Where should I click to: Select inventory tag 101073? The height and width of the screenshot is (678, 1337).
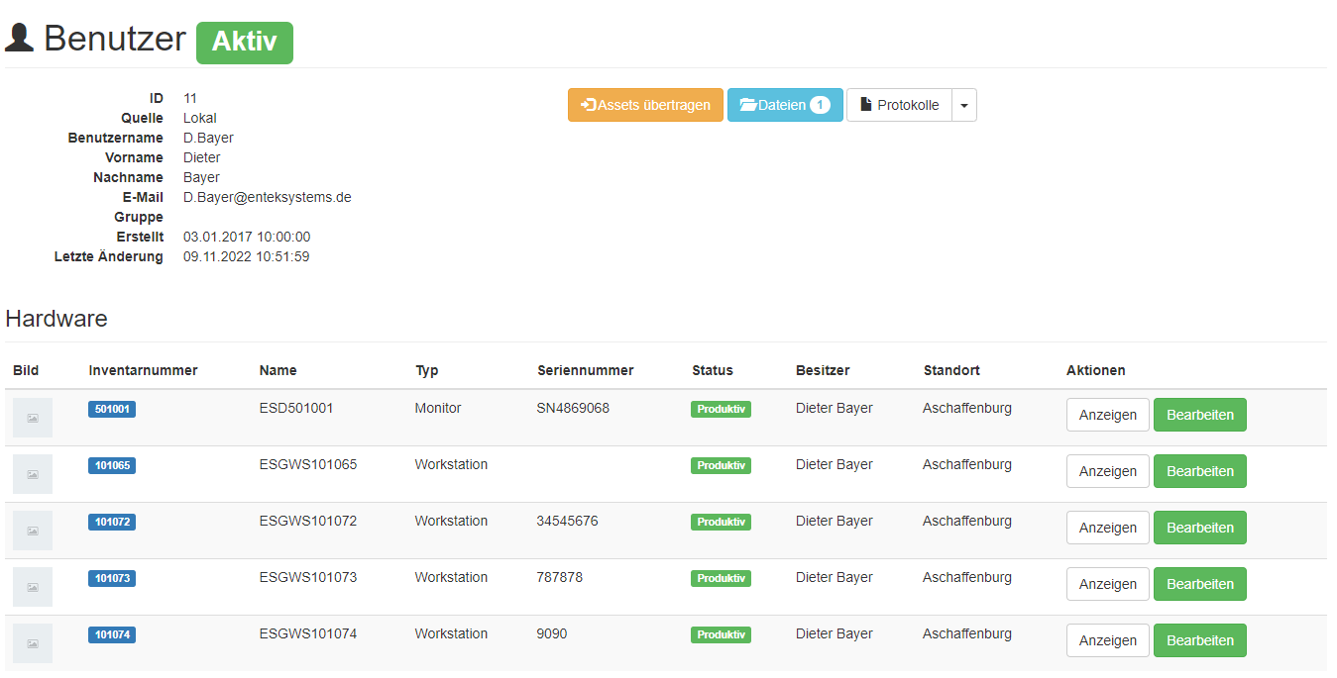pyautogui.click(x=112, y=578)
